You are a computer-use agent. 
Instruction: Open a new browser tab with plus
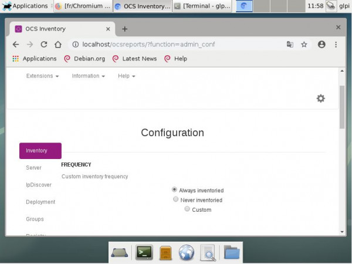coord(125,29)
